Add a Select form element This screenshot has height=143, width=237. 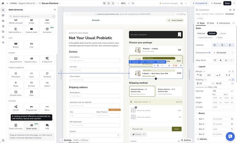pos(47,84)
